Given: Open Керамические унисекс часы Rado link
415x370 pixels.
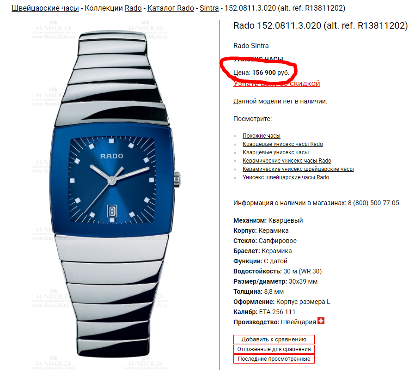Looking at the screenshot, I should 287,161.
